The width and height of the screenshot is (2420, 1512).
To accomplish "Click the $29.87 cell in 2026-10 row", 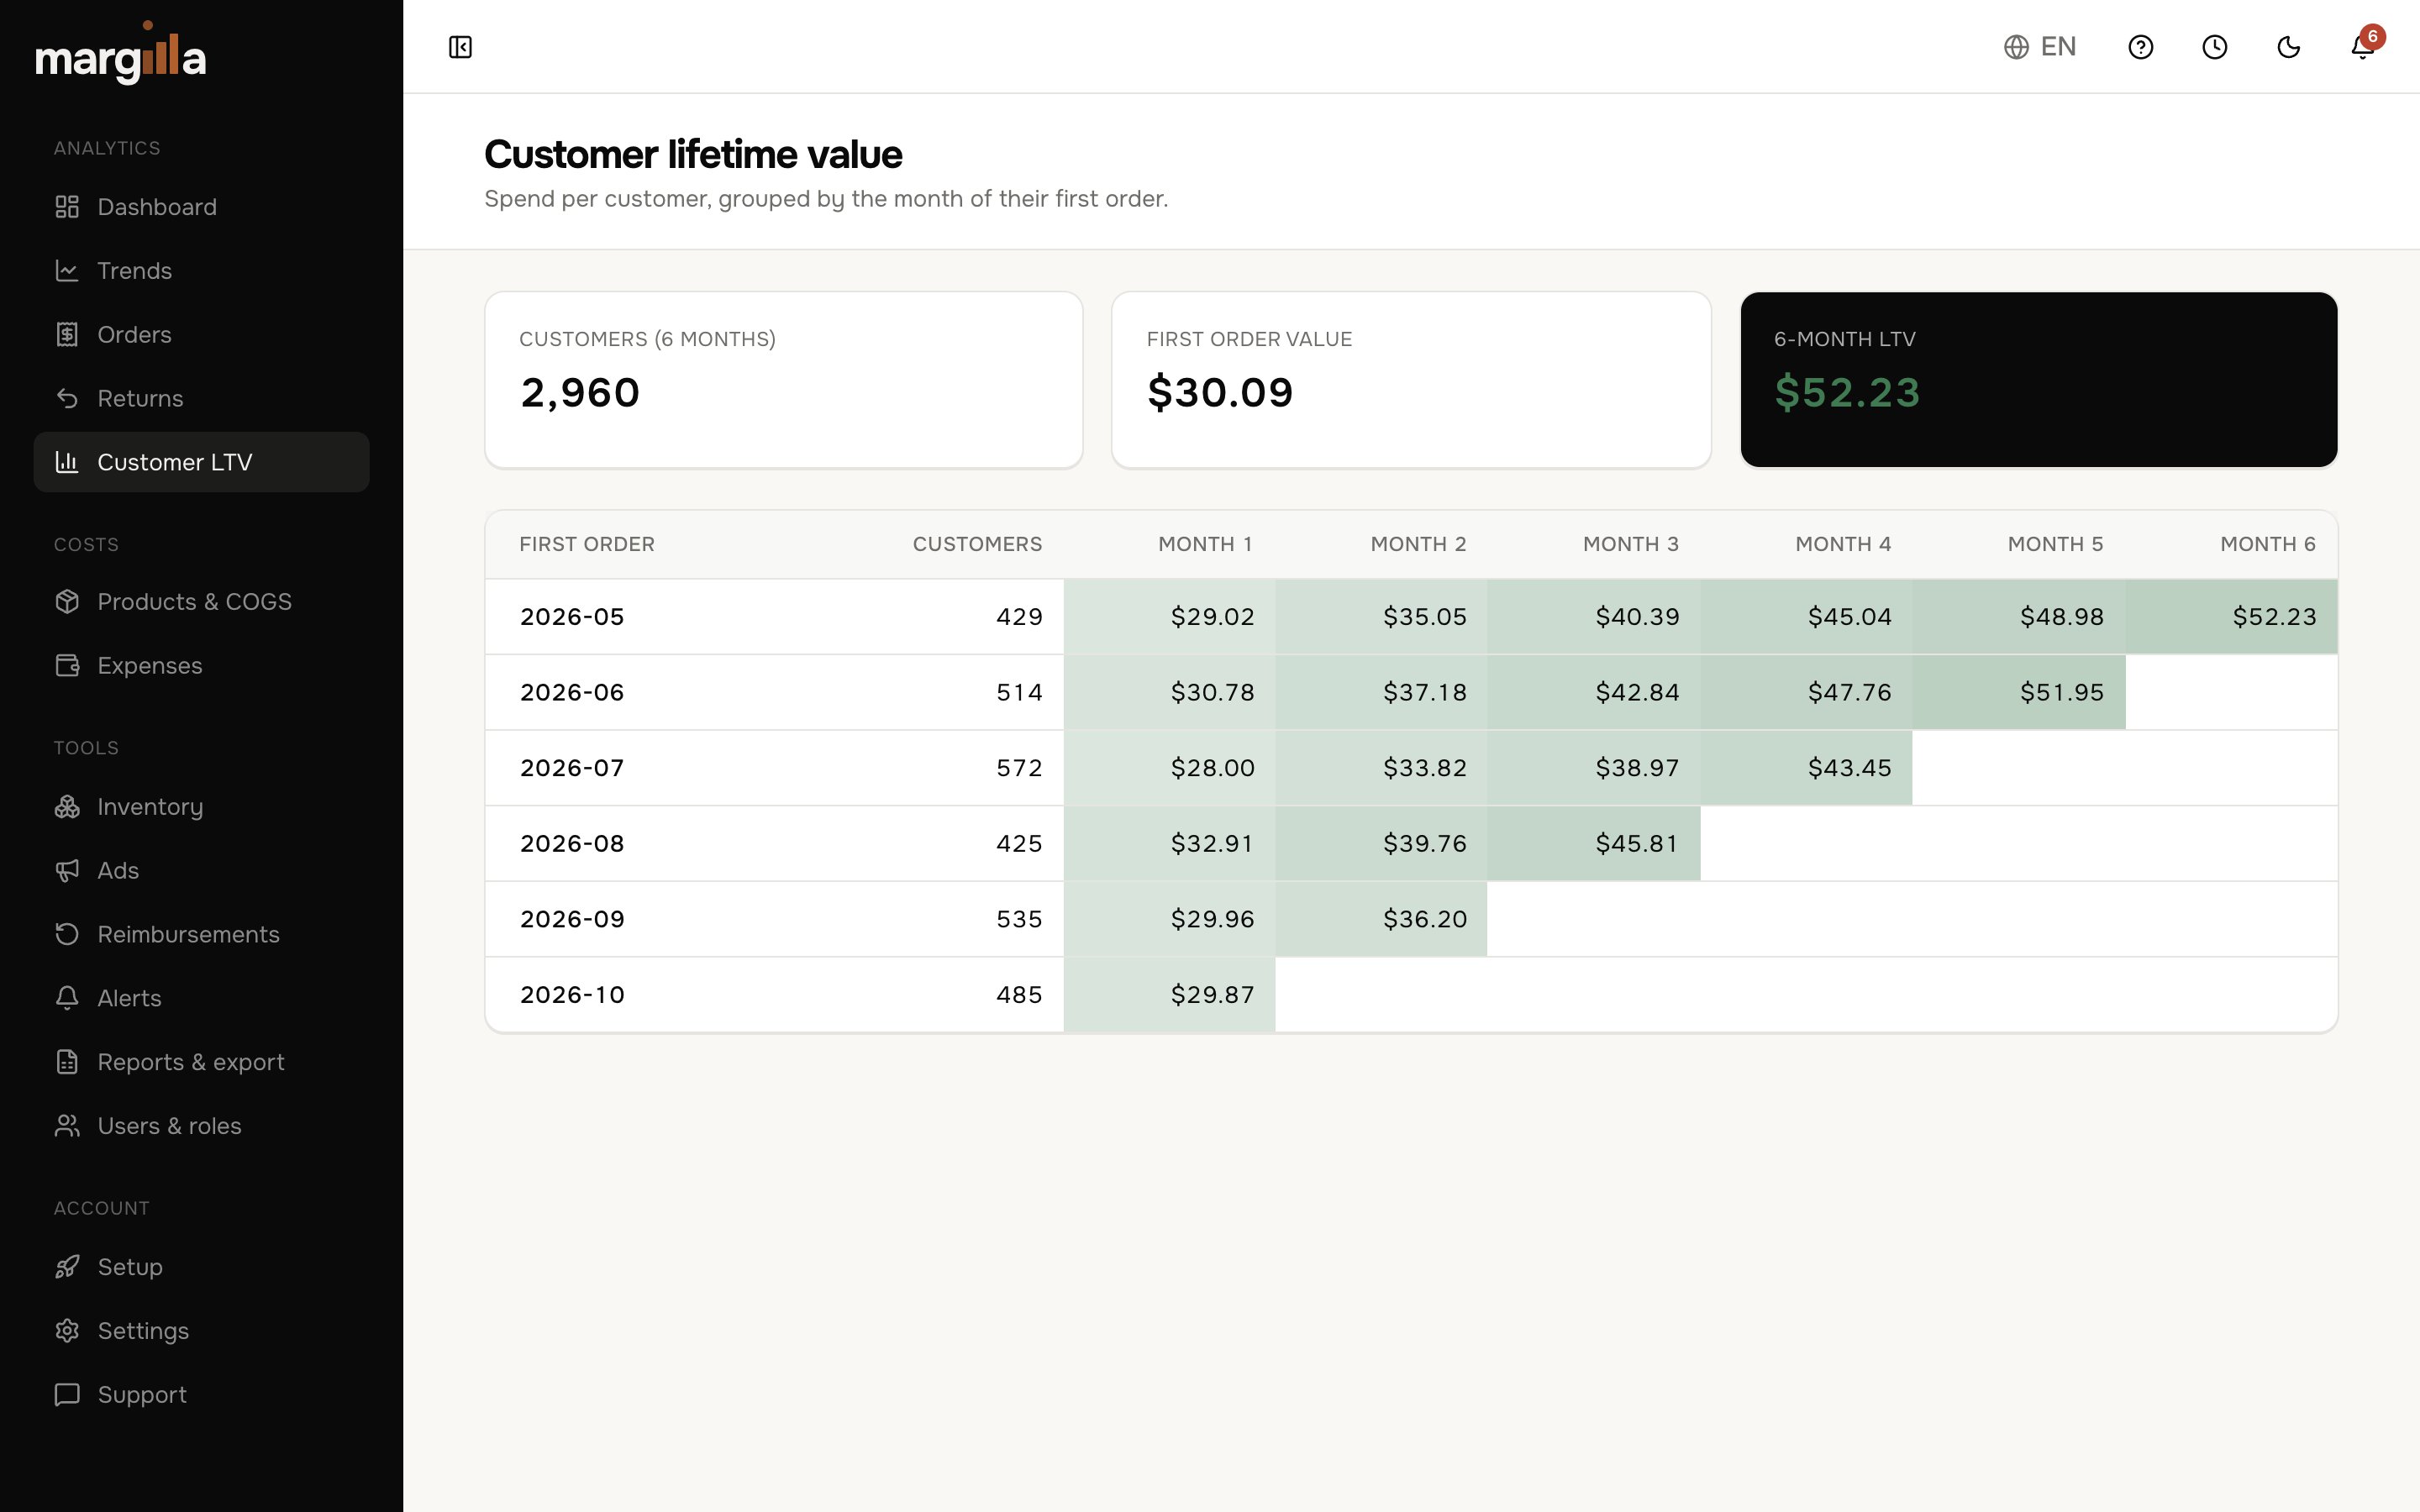I will click(1169, 995).
